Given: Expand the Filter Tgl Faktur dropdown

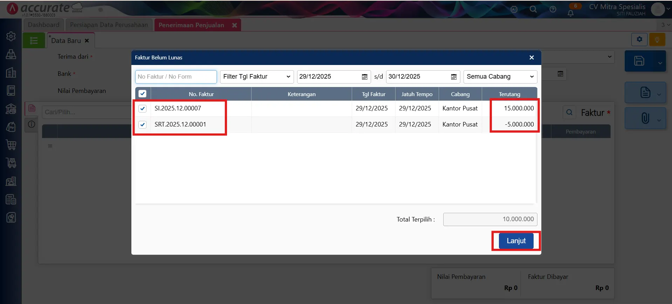Looking at the screenshot, I should 256,77.
